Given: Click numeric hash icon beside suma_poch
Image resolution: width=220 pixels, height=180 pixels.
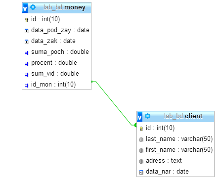Looking at the screenshot, I should (27, 53).
